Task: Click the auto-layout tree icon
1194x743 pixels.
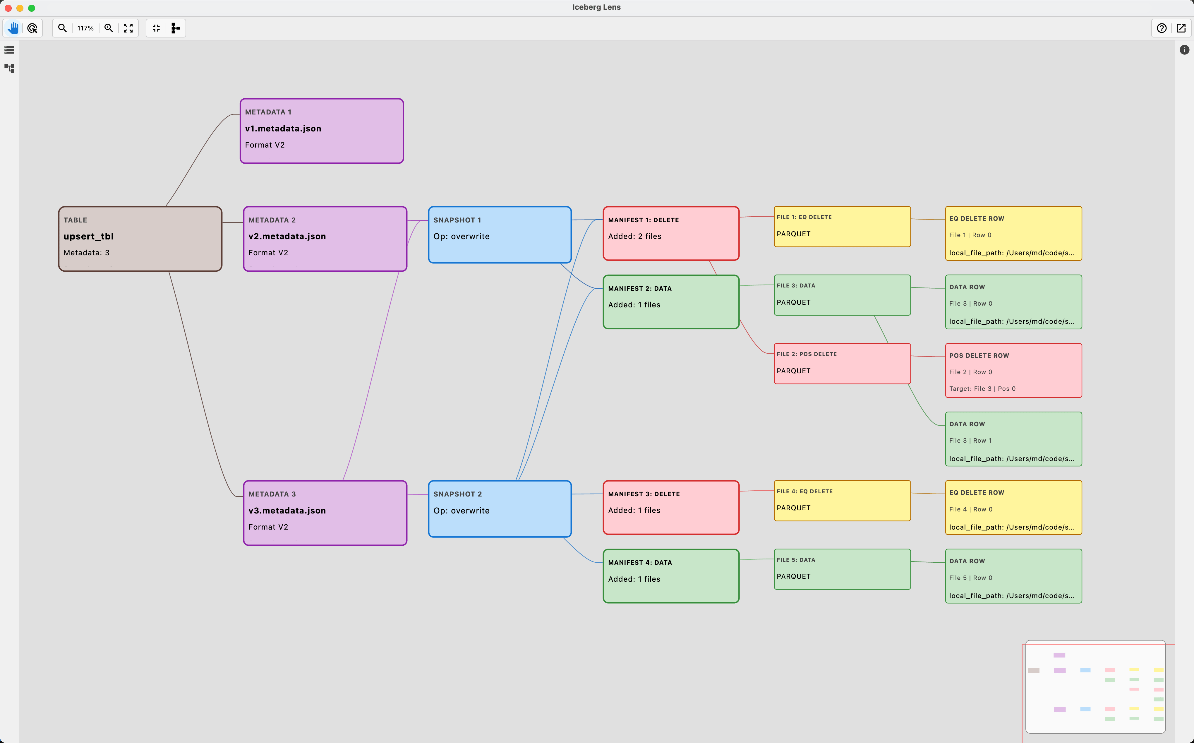Action: (x=175, y=28)
